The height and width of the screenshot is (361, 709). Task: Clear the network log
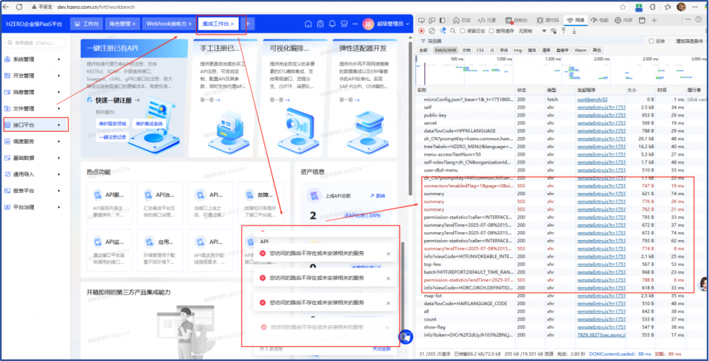coord(431,31)
